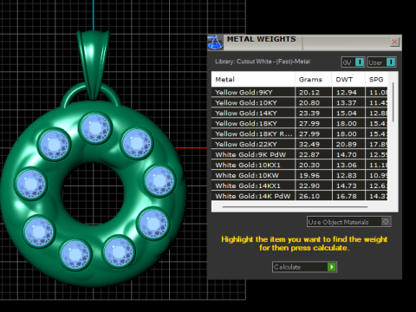This screenshot has width=416, height=312.
Task: Select the top center gemstone on pendant
Action: coord(95,127)
